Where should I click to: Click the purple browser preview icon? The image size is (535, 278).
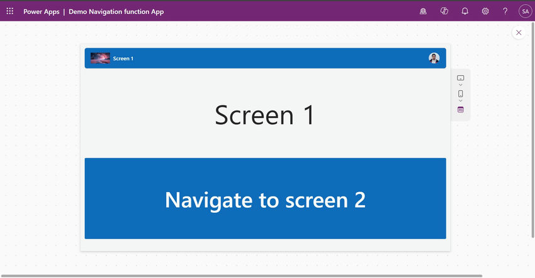click(460, 110)
